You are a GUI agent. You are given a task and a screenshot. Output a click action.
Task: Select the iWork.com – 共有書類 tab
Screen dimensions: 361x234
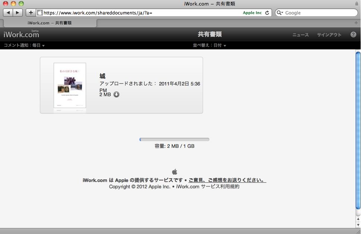point(50,23)
